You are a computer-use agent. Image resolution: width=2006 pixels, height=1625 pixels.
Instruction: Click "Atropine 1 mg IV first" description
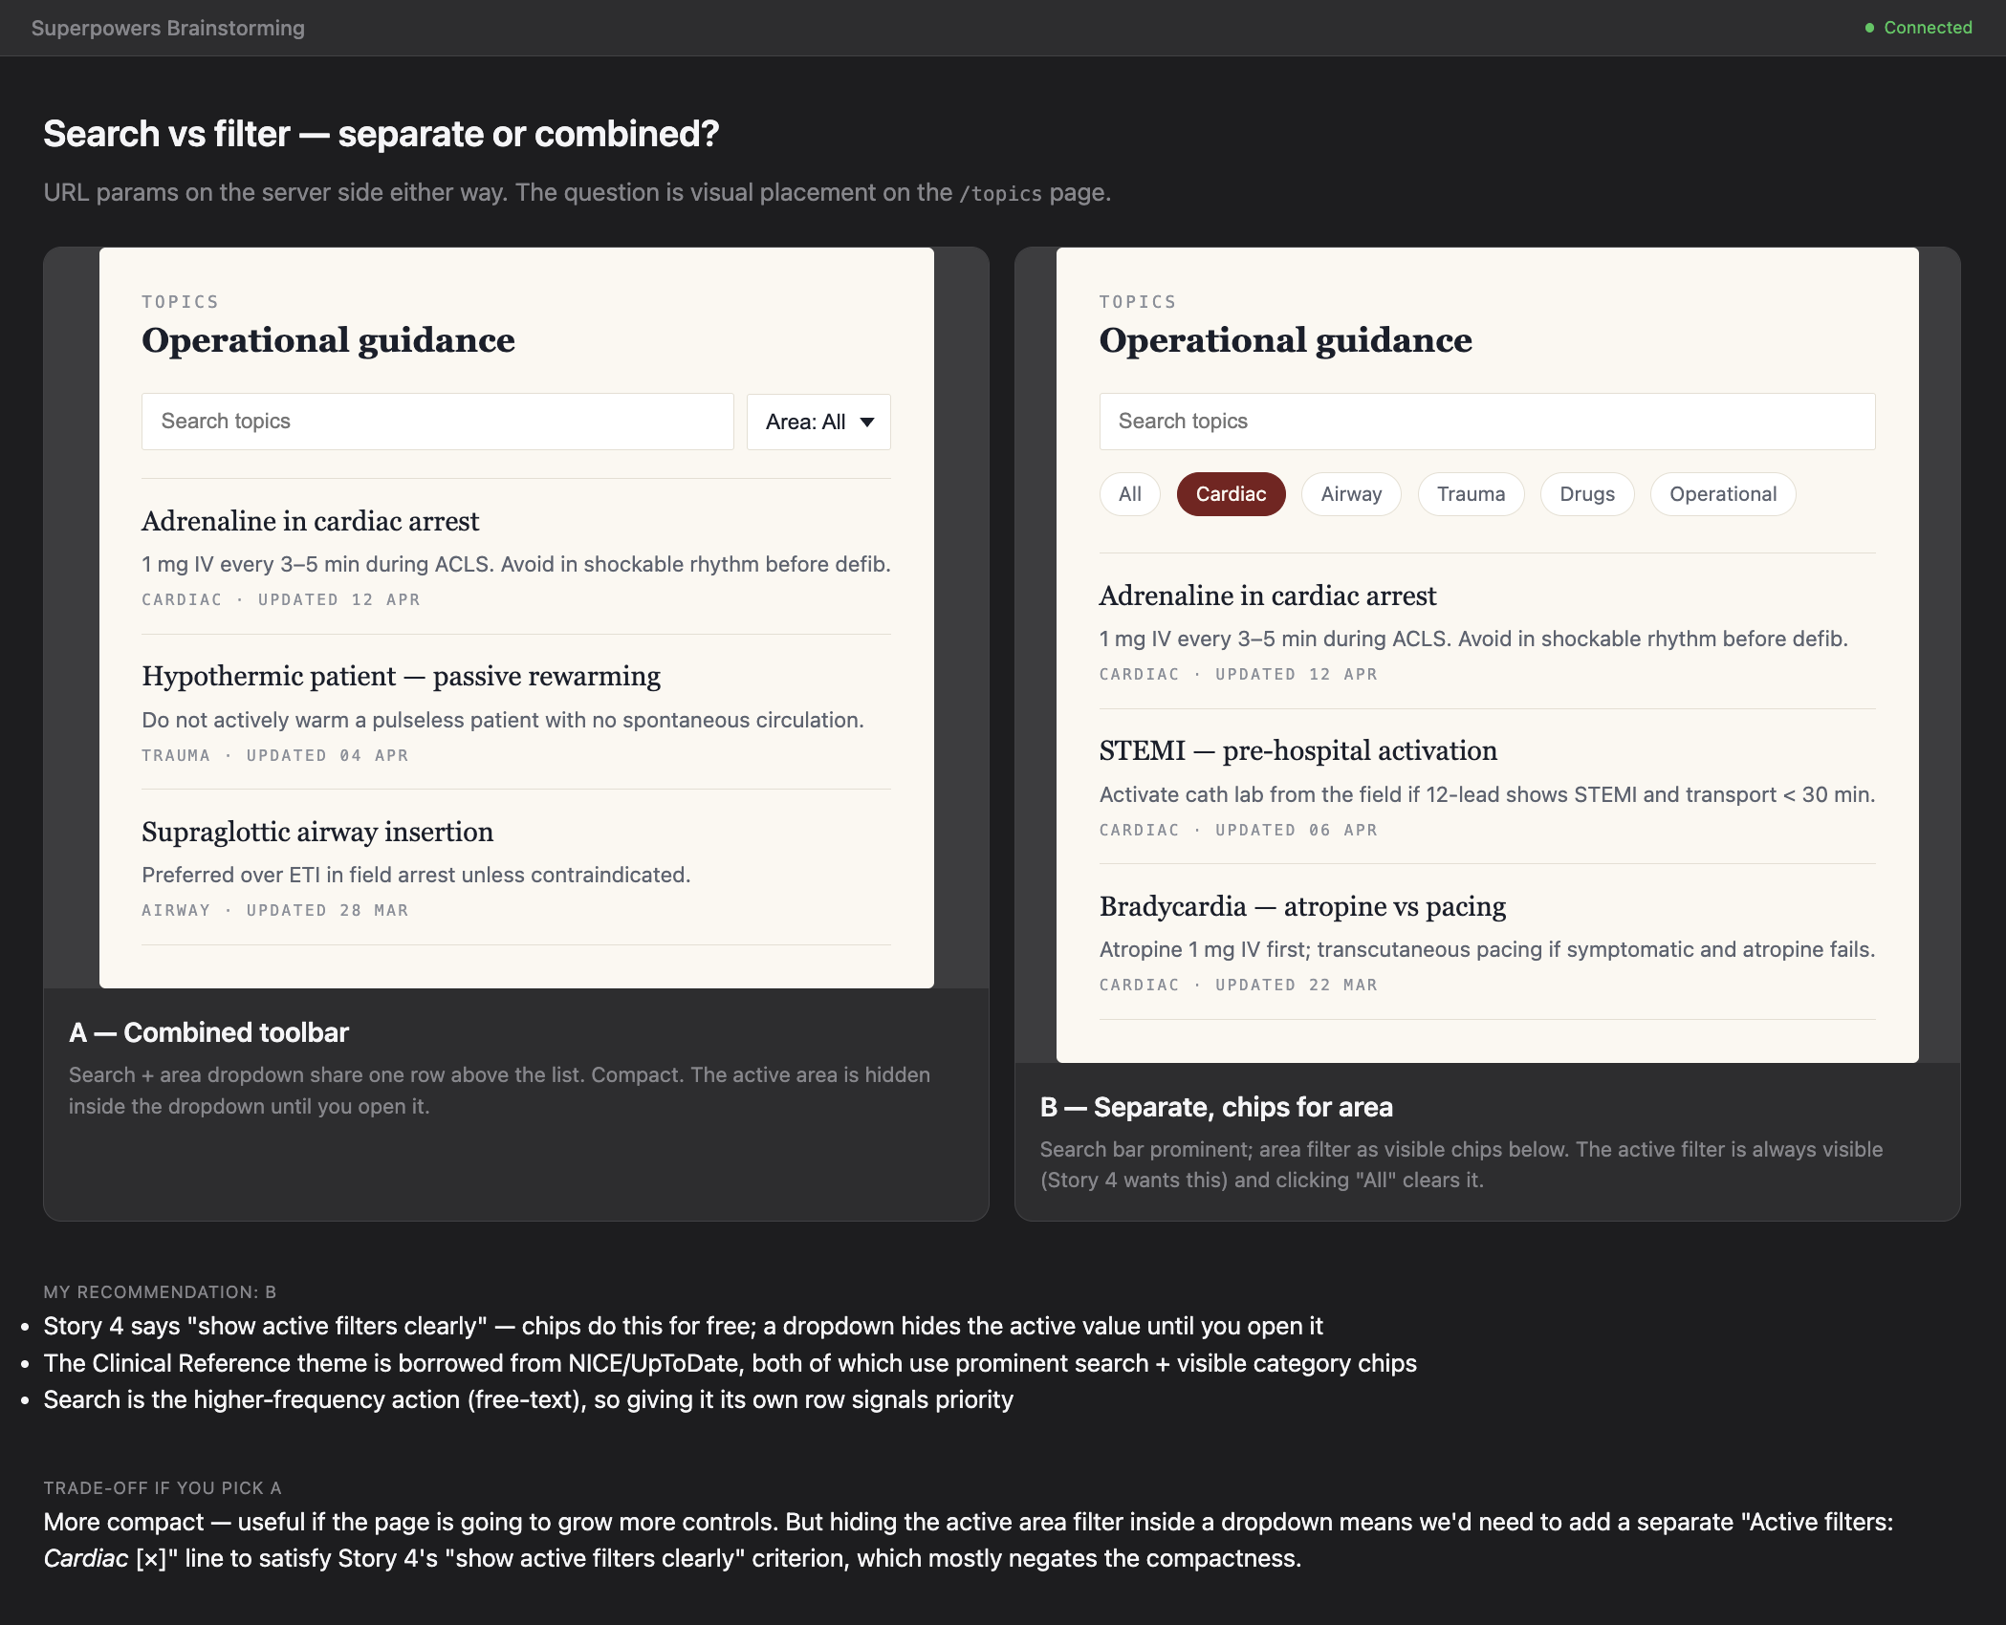[x=1487, y=949]
